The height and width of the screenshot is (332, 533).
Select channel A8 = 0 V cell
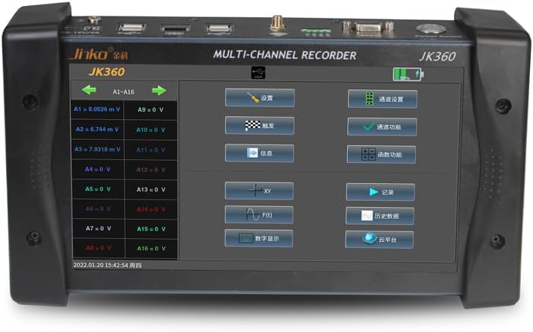99,248
